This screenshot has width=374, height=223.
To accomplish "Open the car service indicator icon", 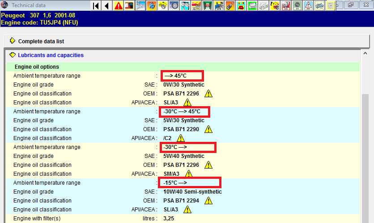I will [196, 5].
